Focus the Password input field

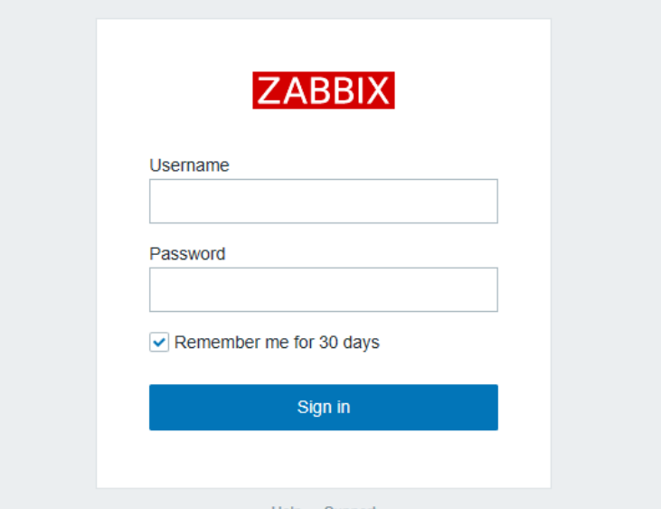tap(324, 289)
